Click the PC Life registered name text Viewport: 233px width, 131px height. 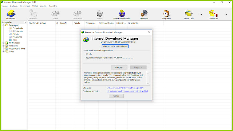click(89, 54)
